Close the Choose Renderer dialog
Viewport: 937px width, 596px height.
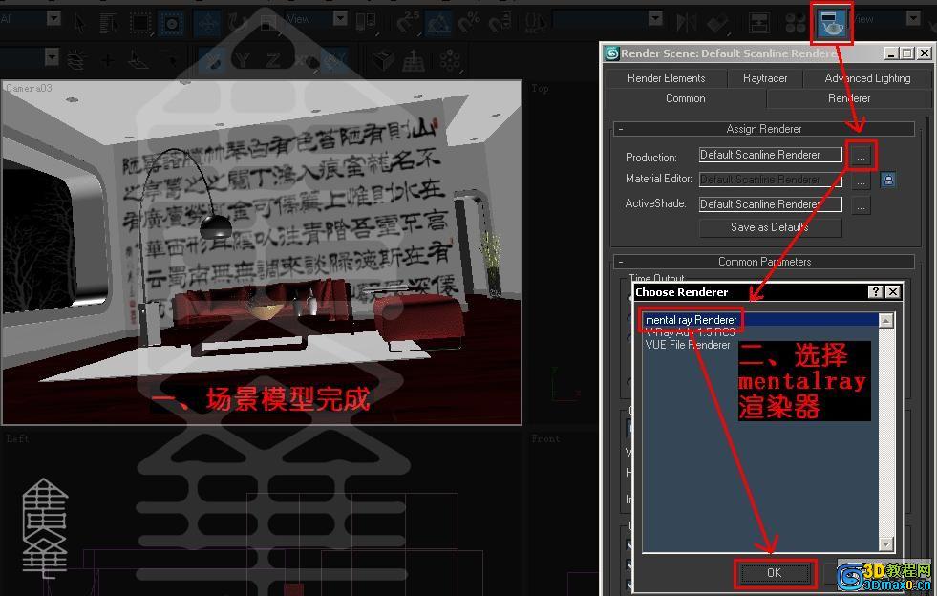click(893, 291)
